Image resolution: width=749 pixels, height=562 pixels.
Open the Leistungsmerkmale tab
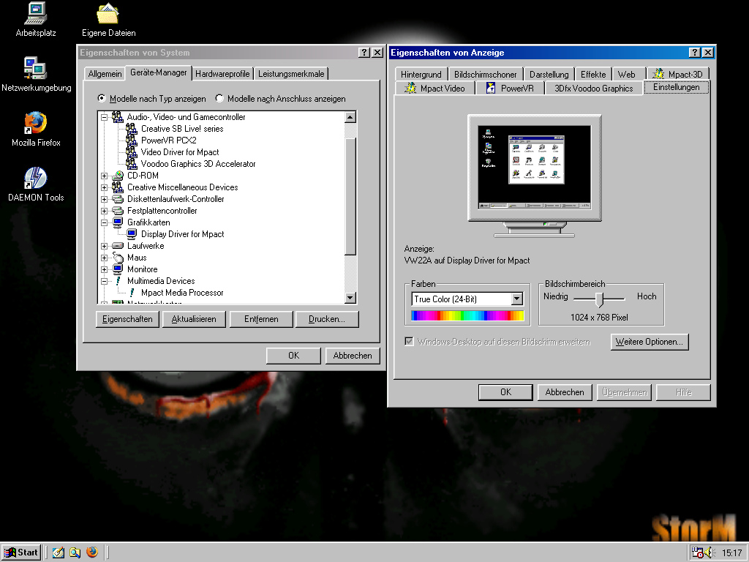(291, 74)
